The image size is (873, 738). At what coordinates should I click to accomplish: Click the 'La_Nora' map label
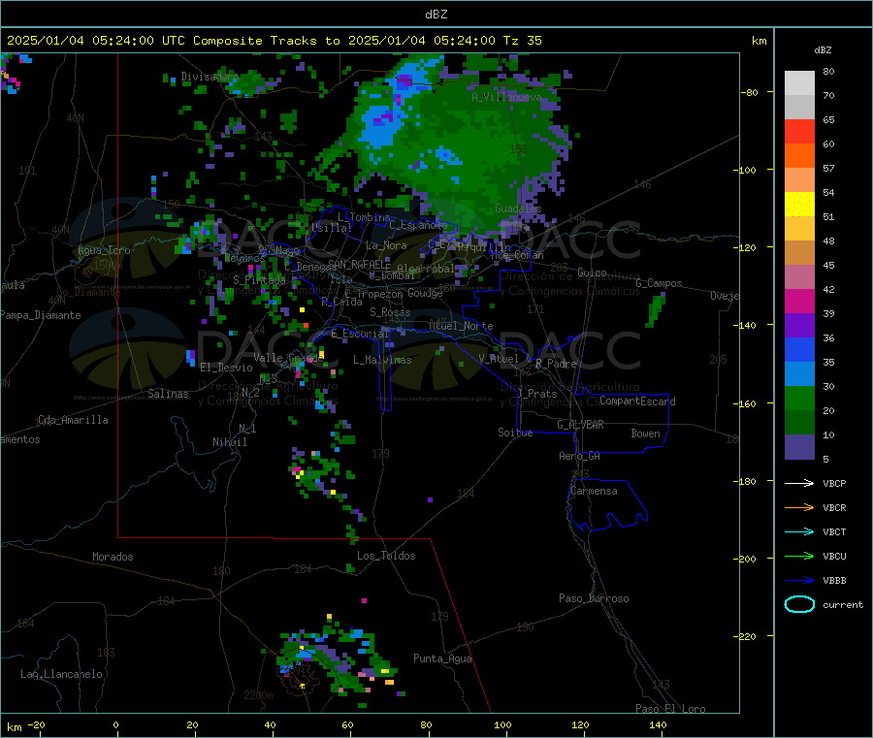pos(386,245)
